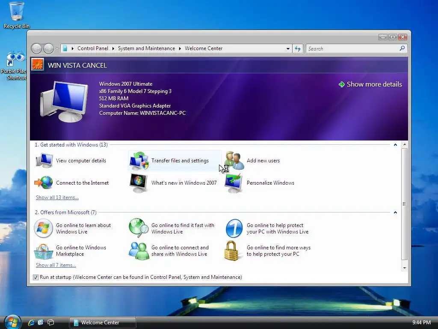Expand the arrow before Control Panel breadcrumb
This screenshot has width=438, height=329.
click(x=73, y=48)
